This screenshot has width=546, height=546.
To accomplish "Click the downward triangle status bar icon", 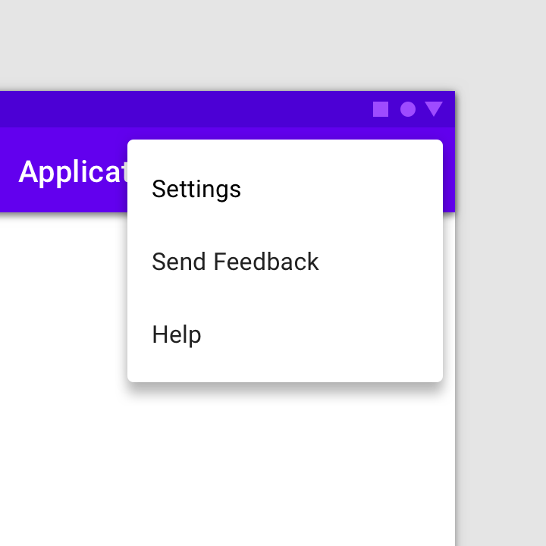I will tap(434, 109).
